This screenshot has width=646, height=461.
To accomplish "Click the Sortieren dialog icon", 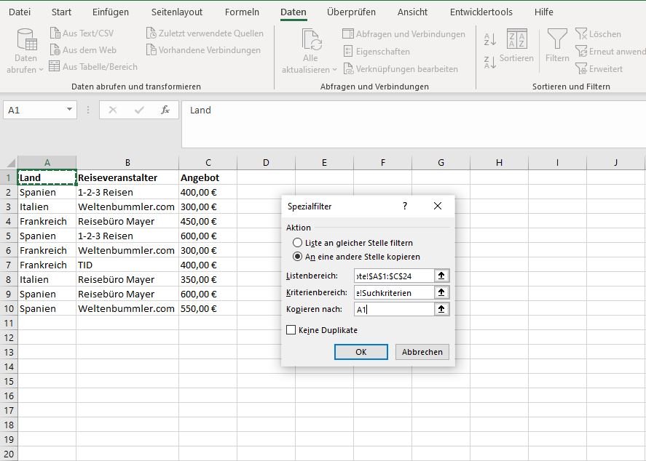I will coord(516,41).
